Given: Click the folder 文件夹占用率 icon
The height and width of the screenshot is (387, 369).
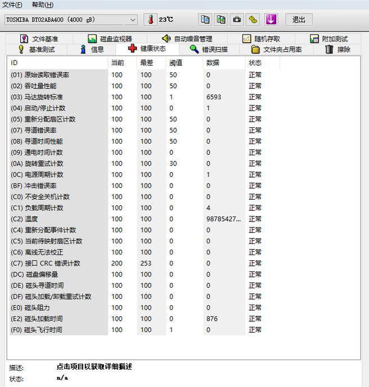Looking at the screenshot, I should pos(256,49).
